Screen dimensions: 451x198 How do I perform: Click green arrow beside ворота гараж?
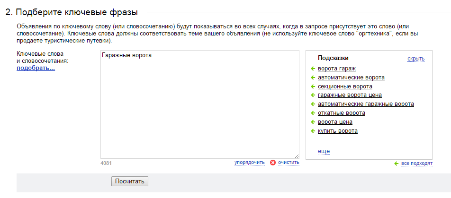313,69
